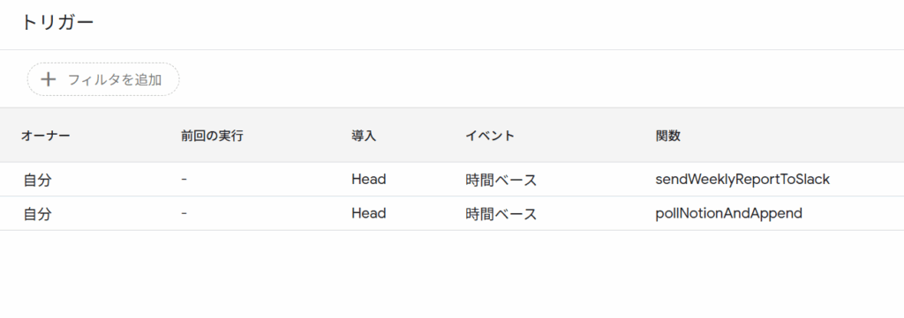This screenshot has width=904, height=318.
Task: Open the sendWeeklyReportToSlack trigger row
Action: point(452,180)
